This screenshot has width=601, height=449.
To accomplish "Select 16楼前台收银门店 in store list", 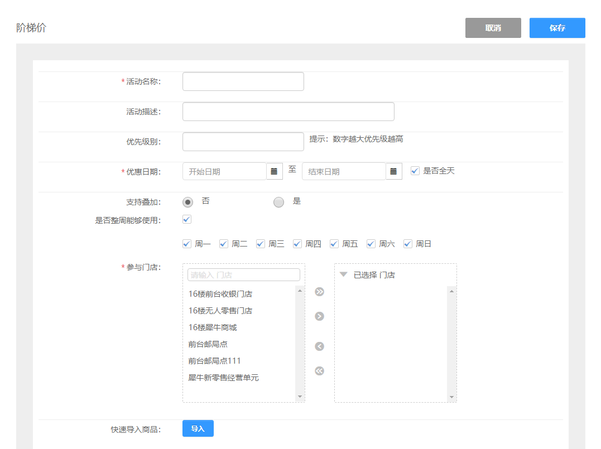I will pos(220,294).
